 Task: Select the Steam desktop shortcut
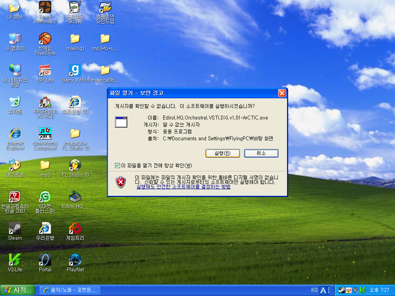[15, 231]
